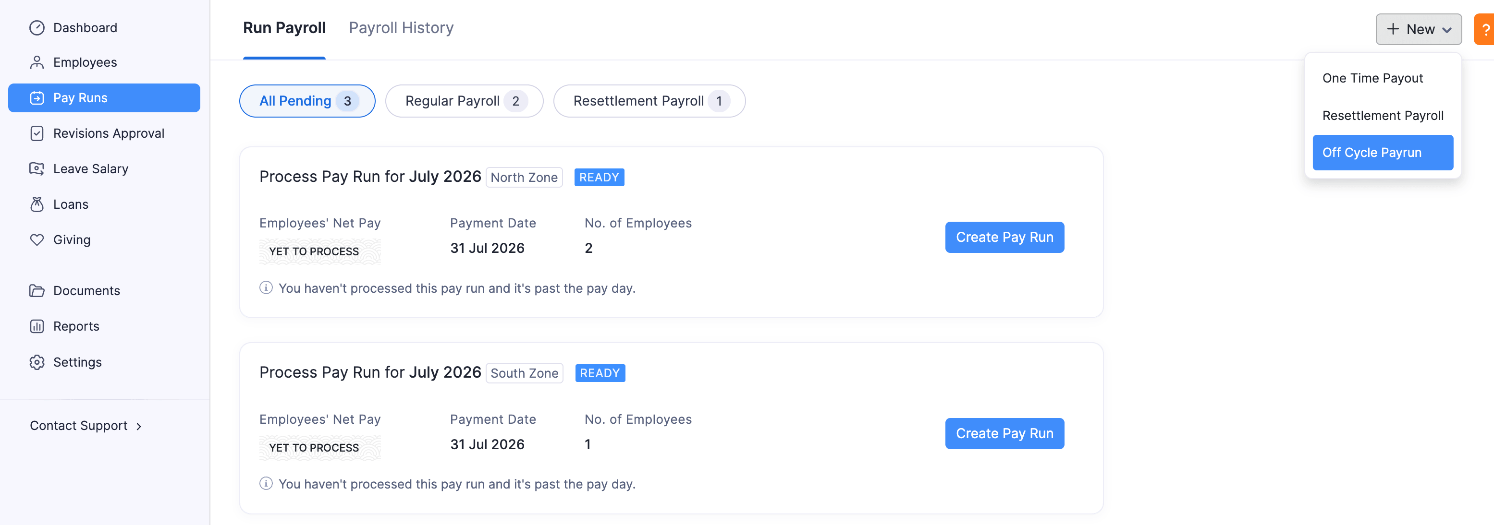Click North Zone past pay day warning

click(457, 288)
